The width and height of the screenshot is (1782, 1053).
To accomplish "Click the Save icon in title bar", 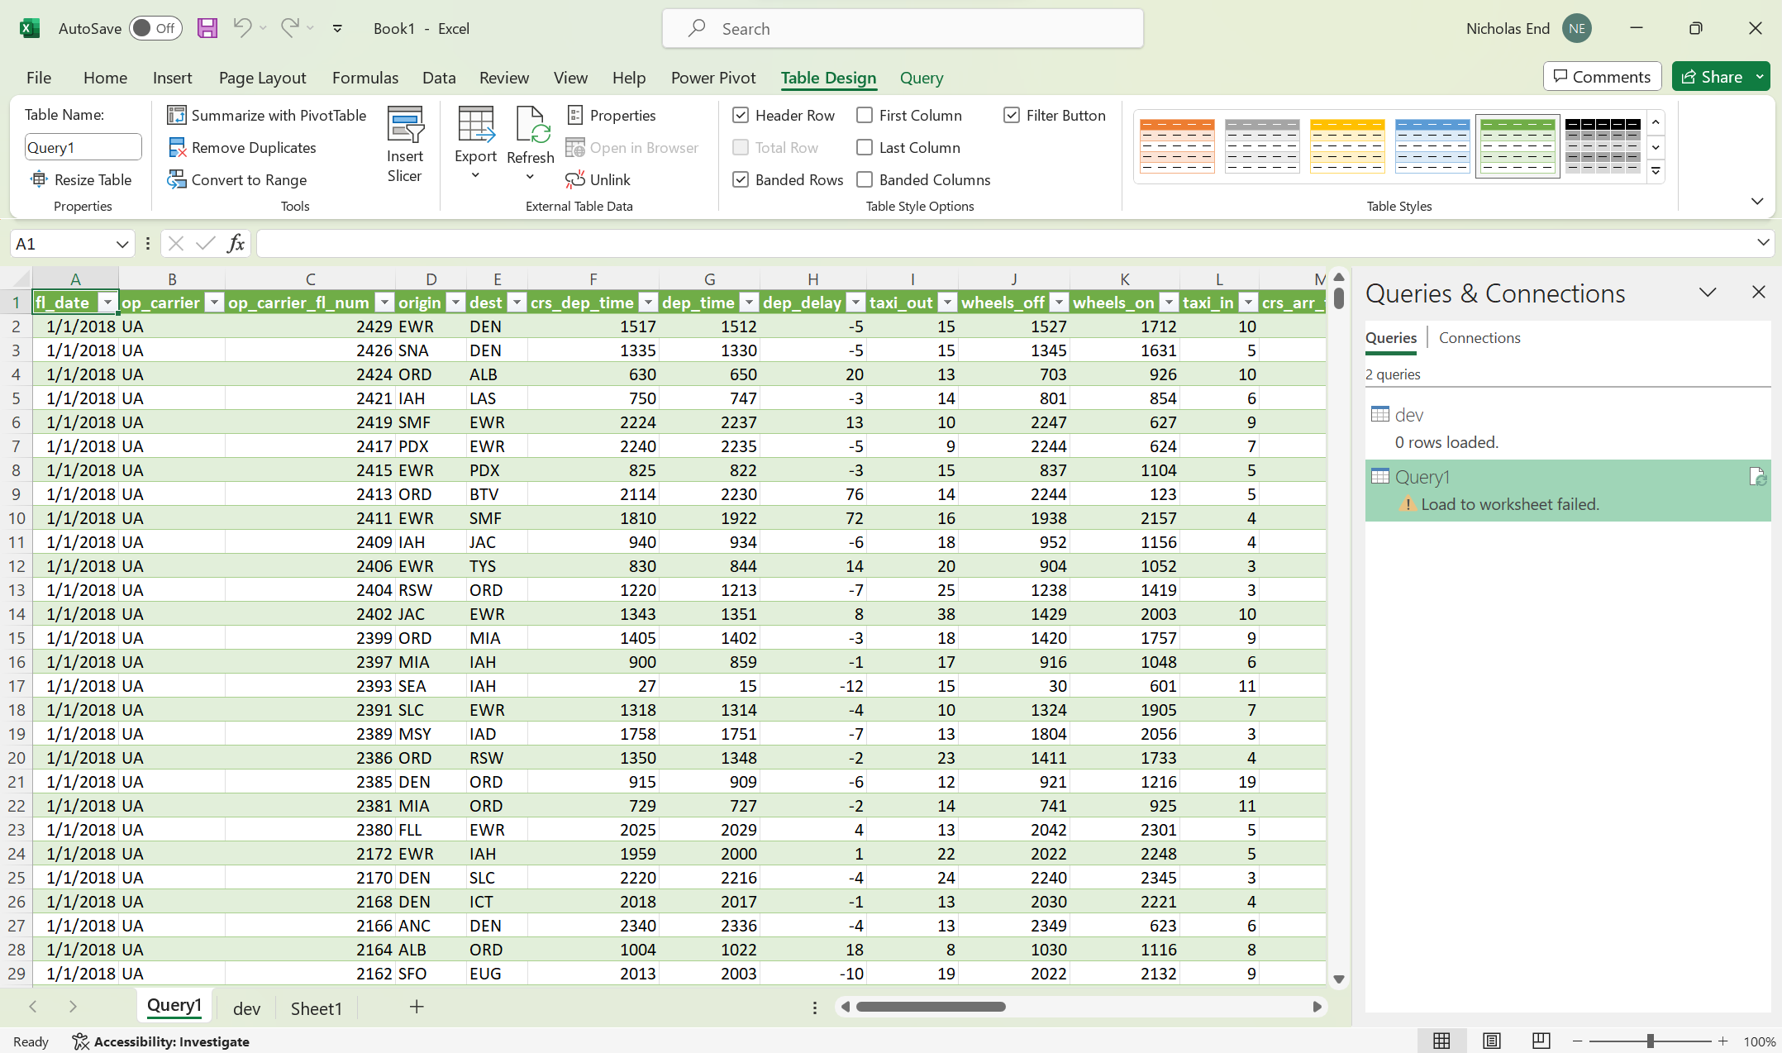I will (207, 28).
